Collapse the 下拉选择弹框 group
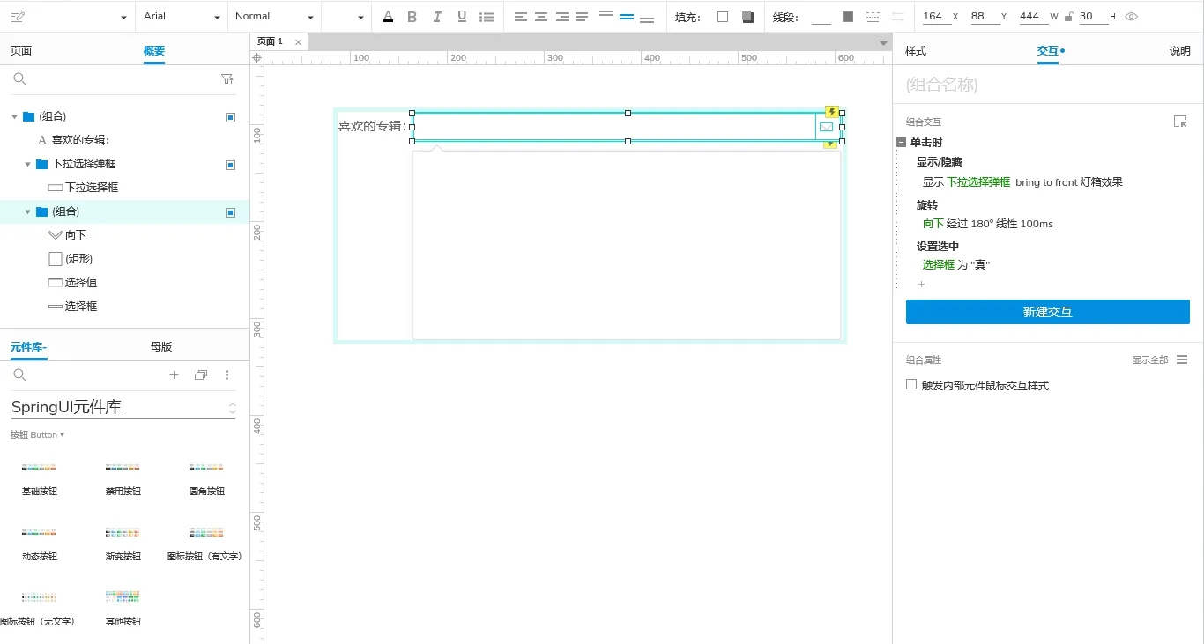The width and height of the screenshot is (1204, 644). click(x=27, y=164)
